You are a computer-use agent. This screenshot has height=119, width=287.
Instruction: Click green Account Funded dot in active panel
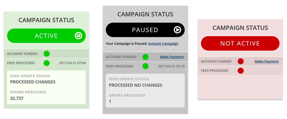click(47, 54)
